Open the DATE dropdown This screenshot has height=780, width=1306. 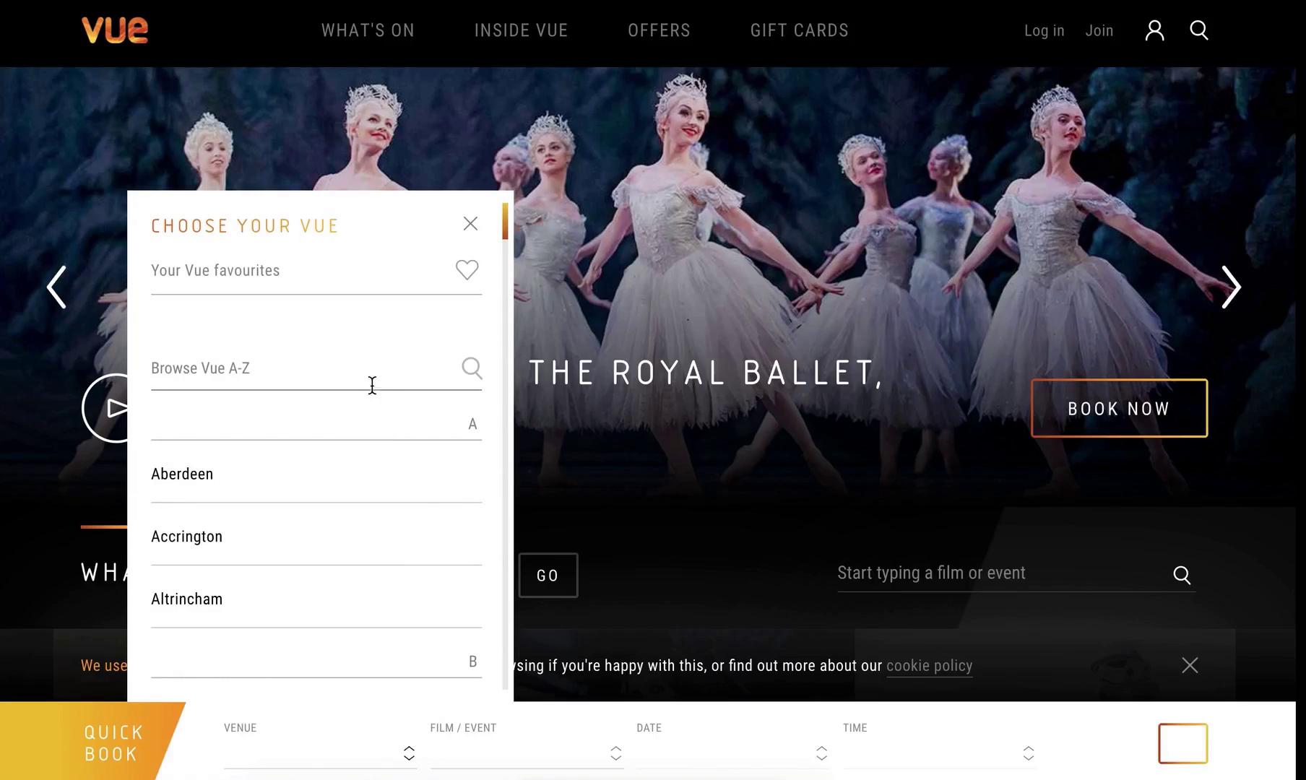pos(732,753)
